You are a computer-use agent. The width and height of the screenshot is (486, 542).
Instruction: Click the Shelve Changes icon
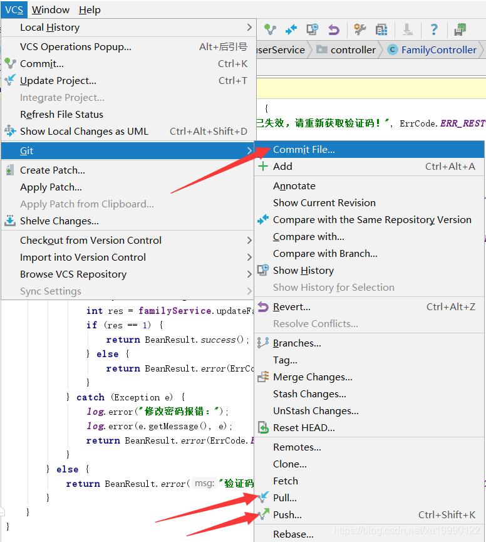pyautogui.click(x=11, y=221)
